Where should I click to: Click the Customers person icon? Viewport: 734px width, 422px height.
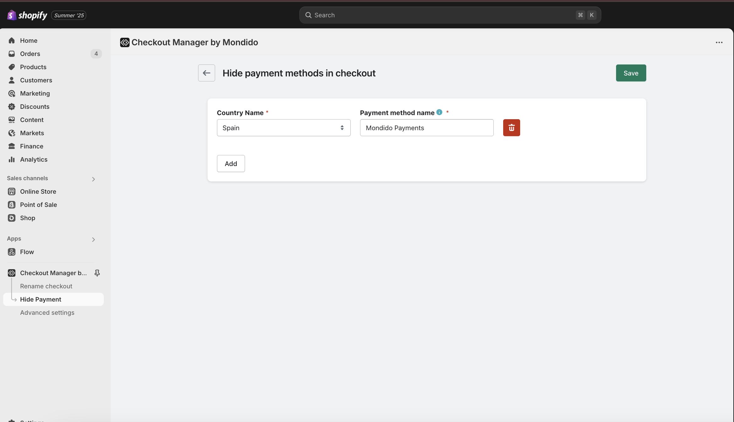coord(12,80)
